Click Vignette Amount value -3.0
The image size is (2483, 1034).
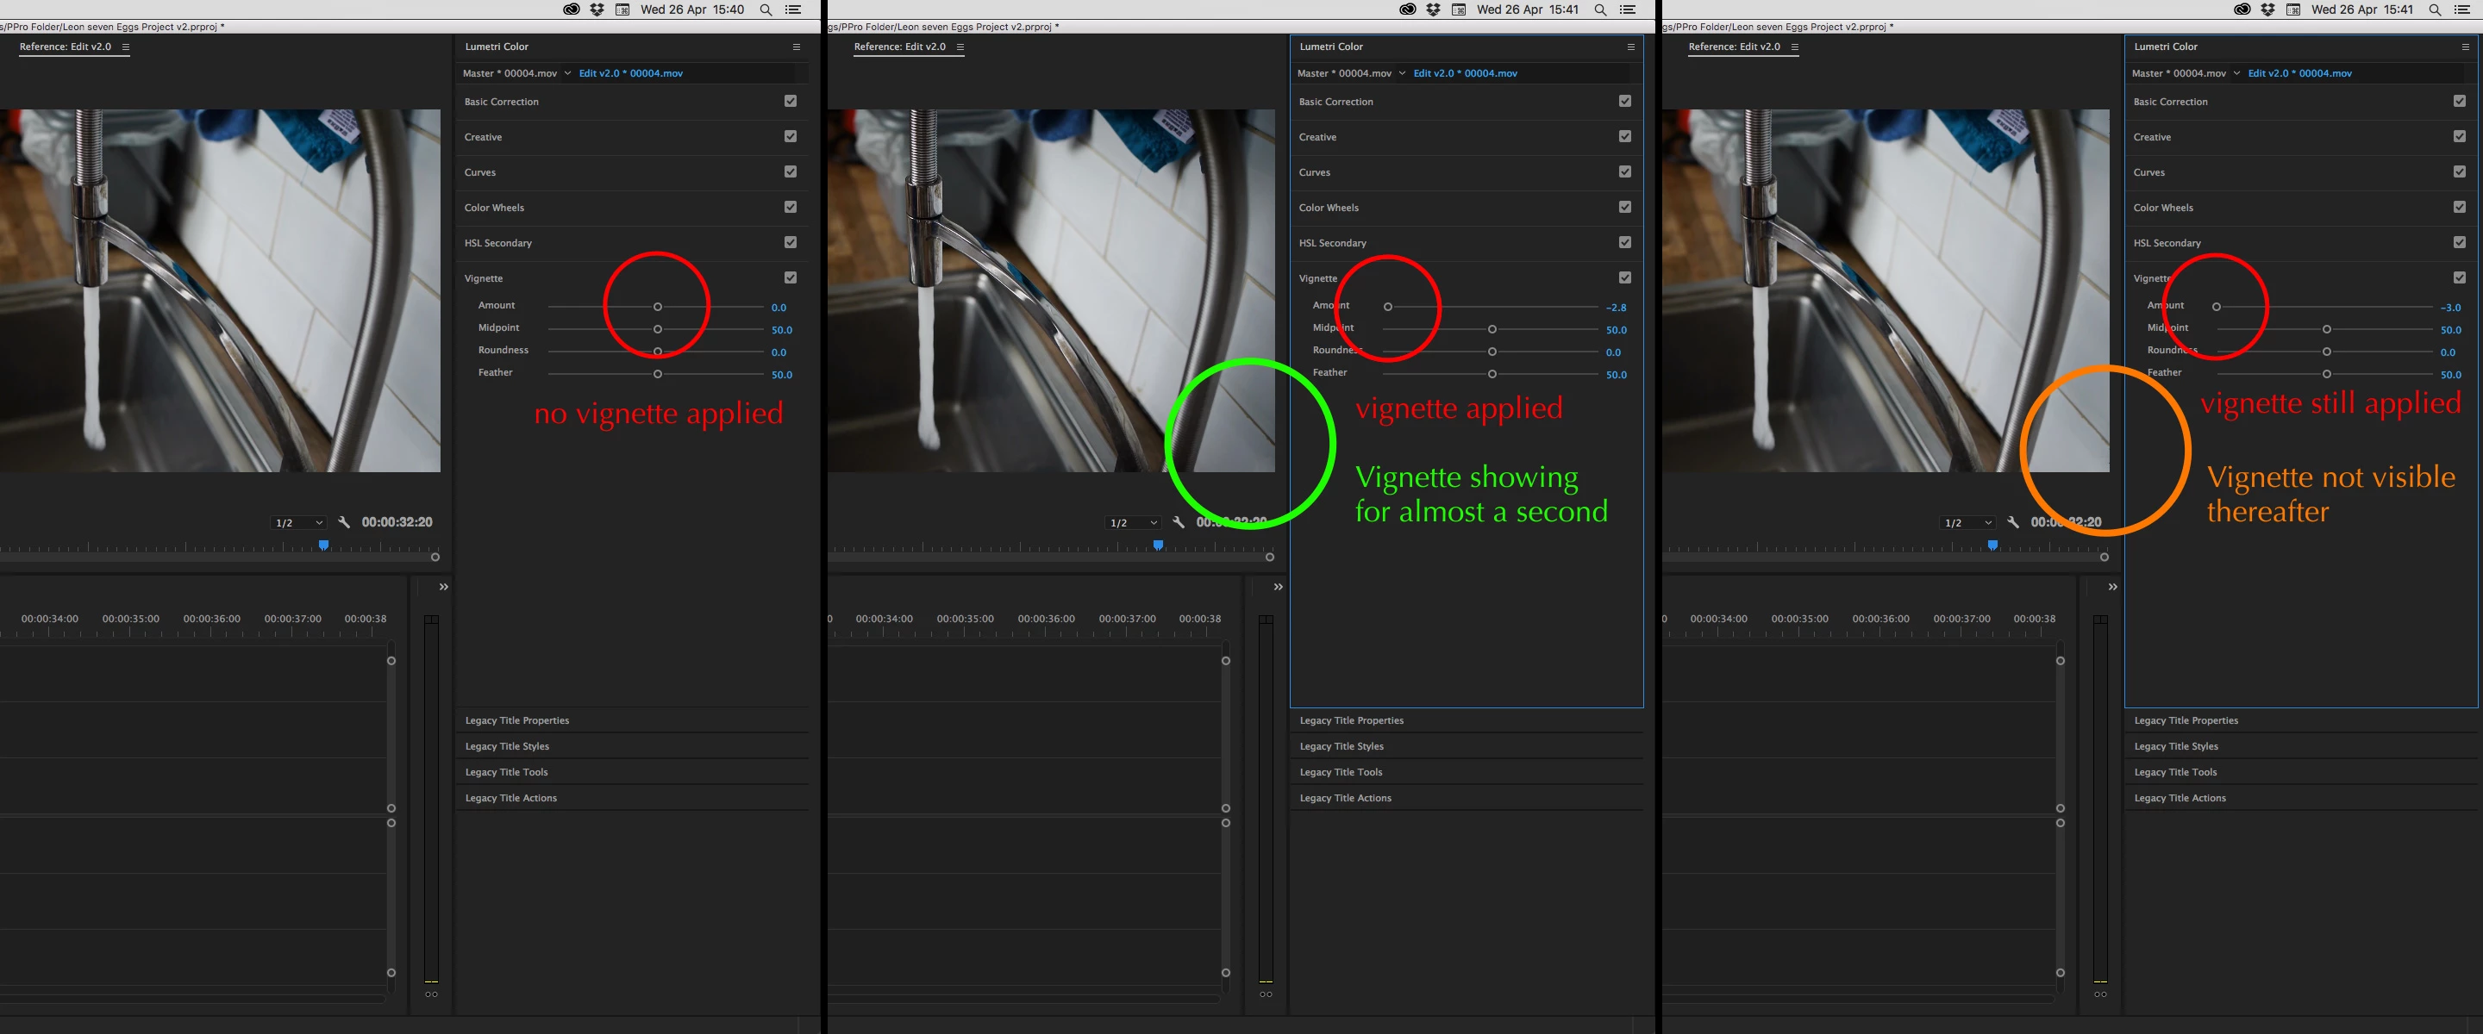(2450, 308)
